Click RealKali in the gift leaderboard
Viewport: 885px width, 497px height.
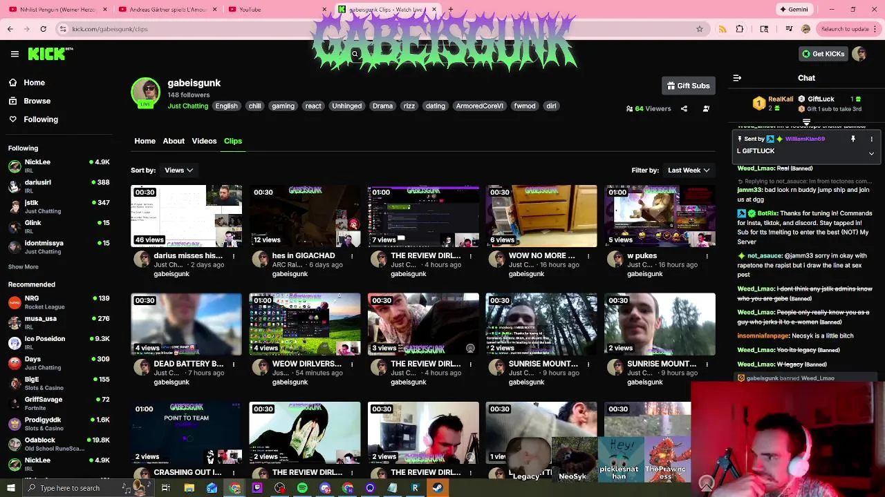(780, 99)
